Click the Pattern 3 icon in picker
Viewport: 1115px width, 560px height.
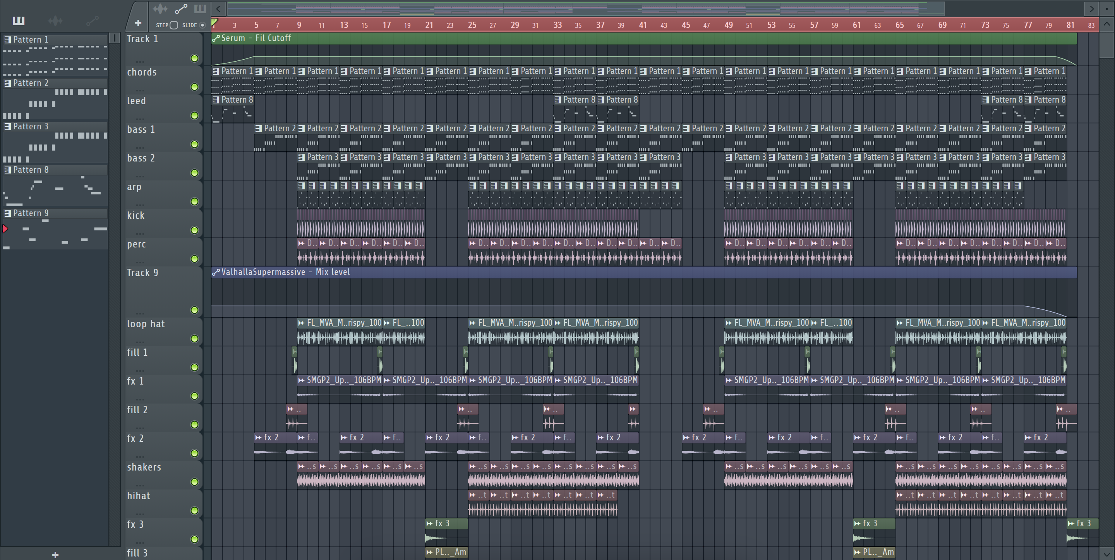[x=7, y=126]
